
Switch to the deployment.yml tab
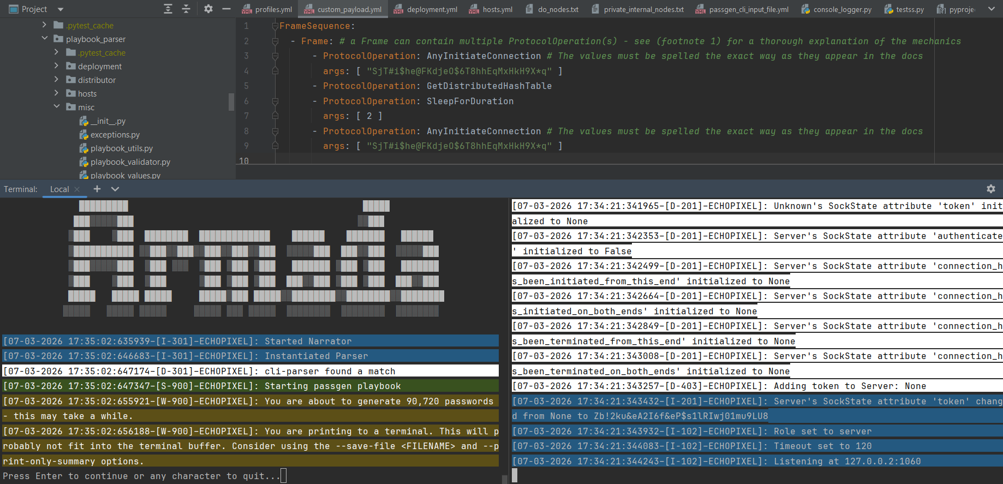432,9
